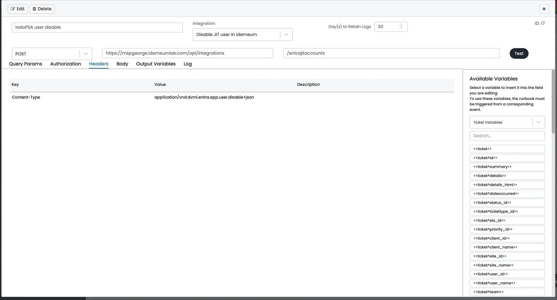Click the Available Variables panel scrollbar

pyautogui.click(x=553, y=102)
